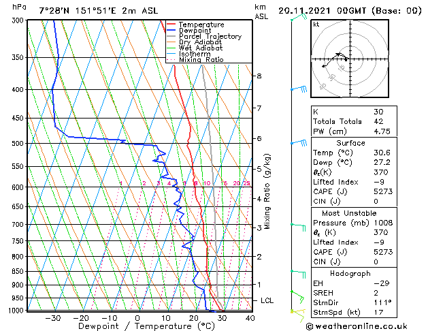
Task: Click the 700 pressure level label
Action: tap(19, 225)
